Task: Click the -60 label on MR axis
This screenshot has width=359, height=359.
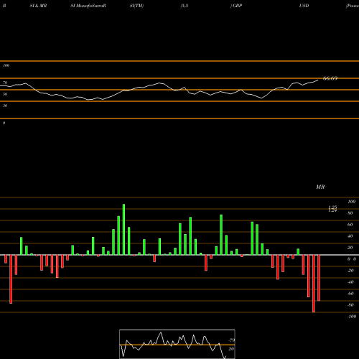Action: click(350, 294)
